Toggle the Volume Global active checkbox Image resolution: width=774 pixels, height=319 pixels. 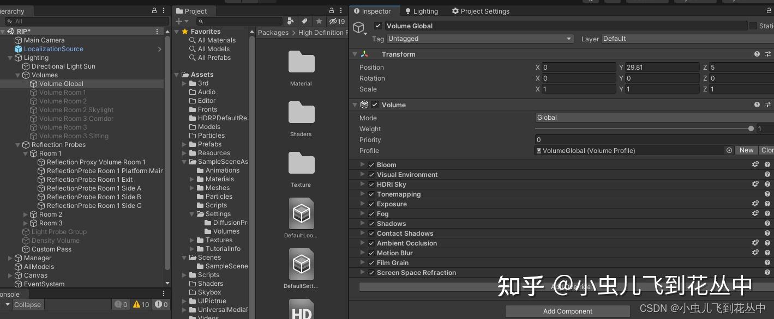378,26
